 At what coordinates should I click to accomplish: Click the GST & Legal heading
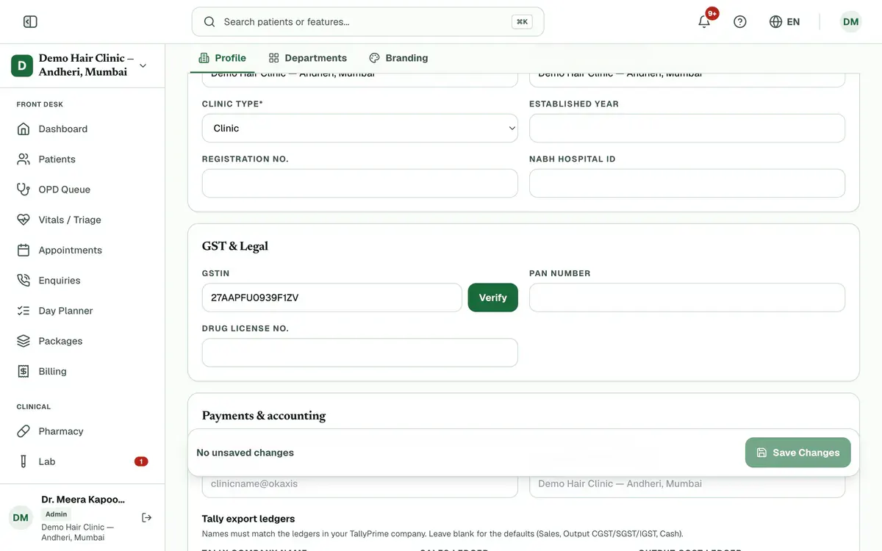235,246
